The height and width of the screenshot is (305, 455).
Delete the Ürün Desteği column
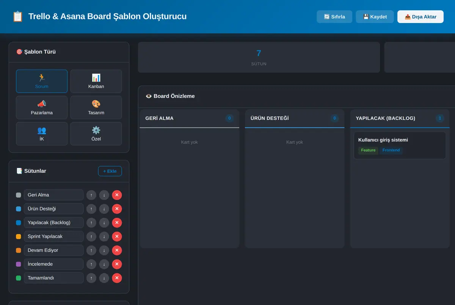117,209
